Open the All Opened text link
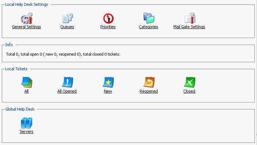Image resolution: width=257 pixels, height=145 pixels. point(67,91)
